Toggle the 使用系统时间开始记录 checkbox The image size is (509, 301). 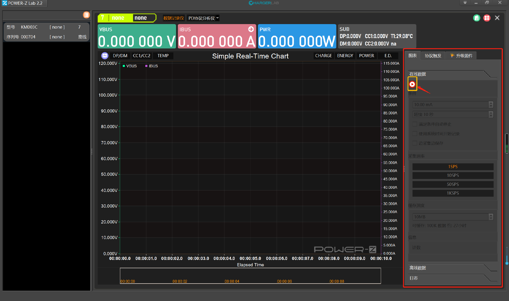click(x=415, y=134)
